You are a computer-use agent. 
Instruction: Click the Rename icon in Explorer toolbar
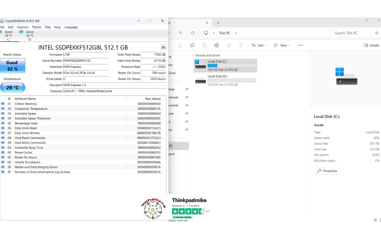pos(216,45)
